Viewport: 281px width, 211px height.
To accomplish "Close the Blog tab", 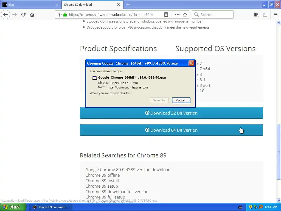I will tap(57, 5).
